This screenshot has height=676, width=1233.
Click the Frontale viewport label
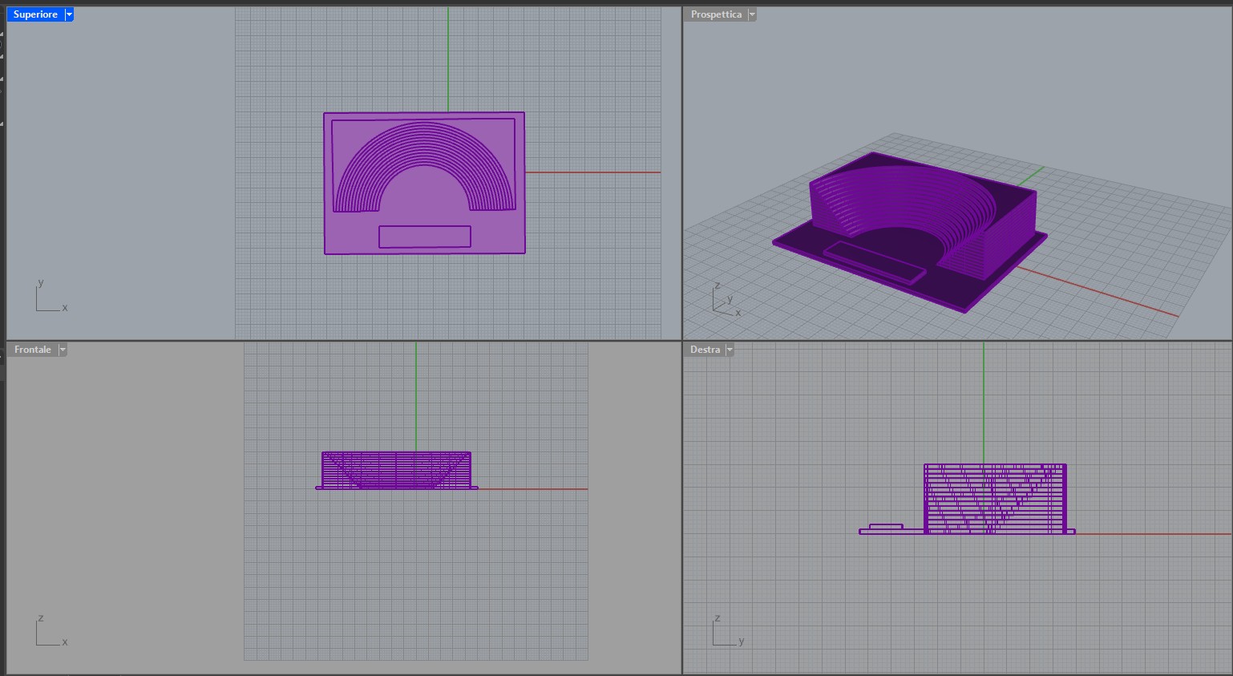32,350
